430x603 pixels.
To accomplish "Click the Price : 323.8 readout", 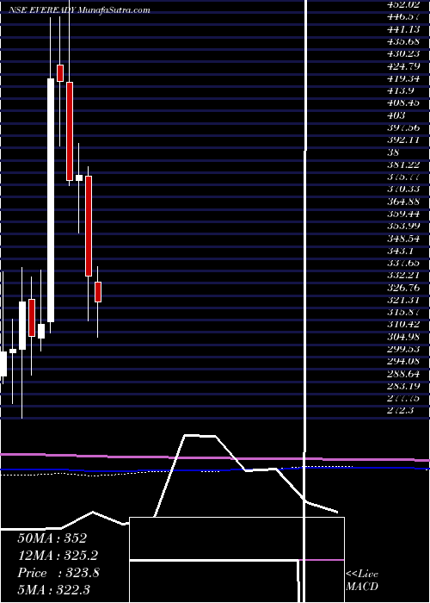I will (58, 573).
